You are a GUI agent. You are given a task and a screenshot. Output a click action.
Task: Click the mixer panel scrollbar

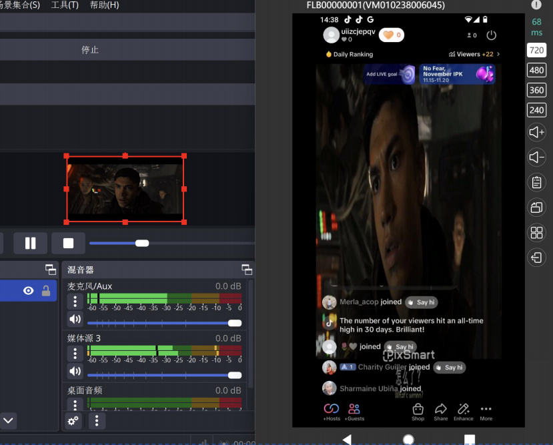click(251, 333)
